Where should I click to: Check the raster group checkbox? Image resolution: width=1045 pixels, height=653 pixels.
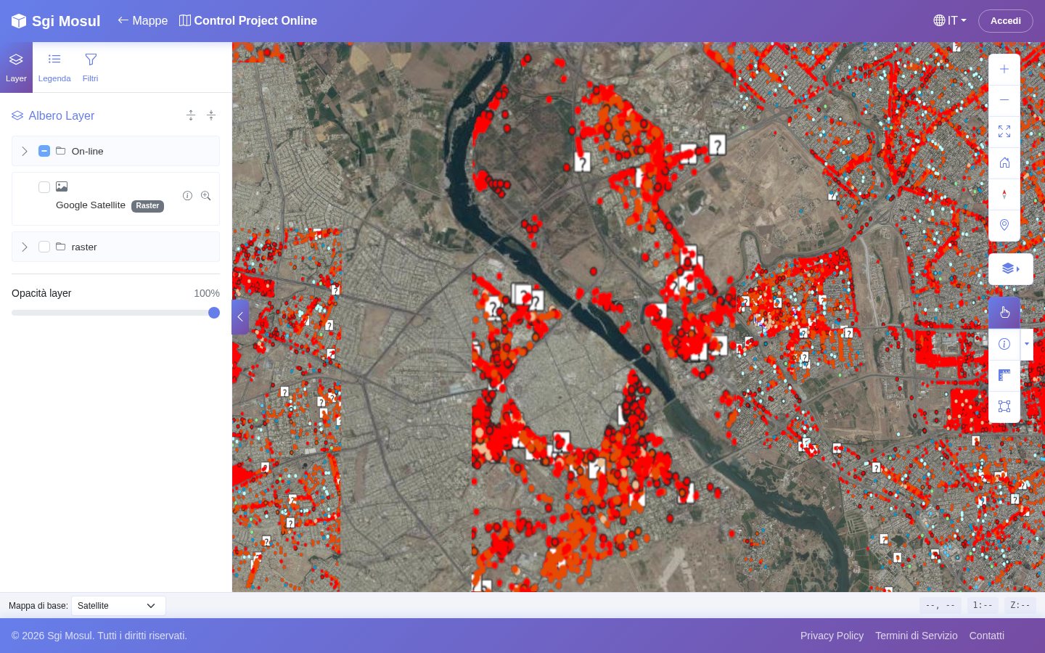(x=44, y=247)
